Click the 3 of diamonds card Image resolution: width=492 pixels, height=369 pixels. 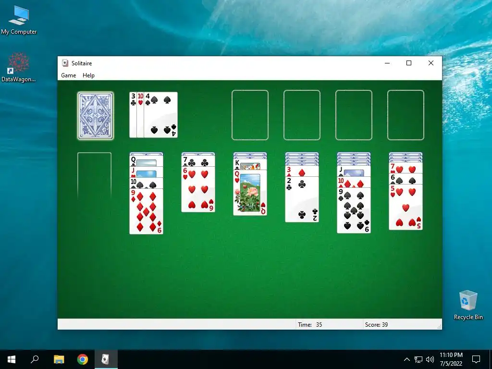pyautogui.click(x=302, y=172)
